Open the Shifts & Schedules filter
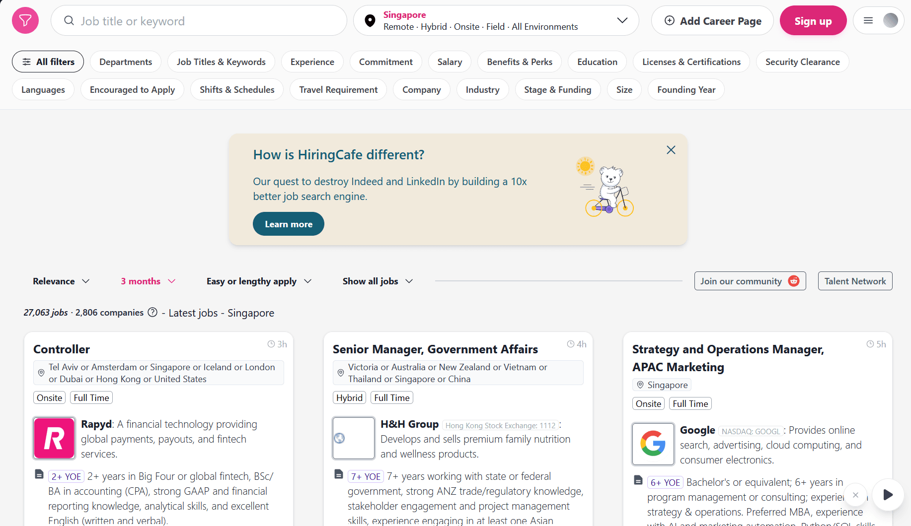The image size is (911, 526). [x=237, y=89]
